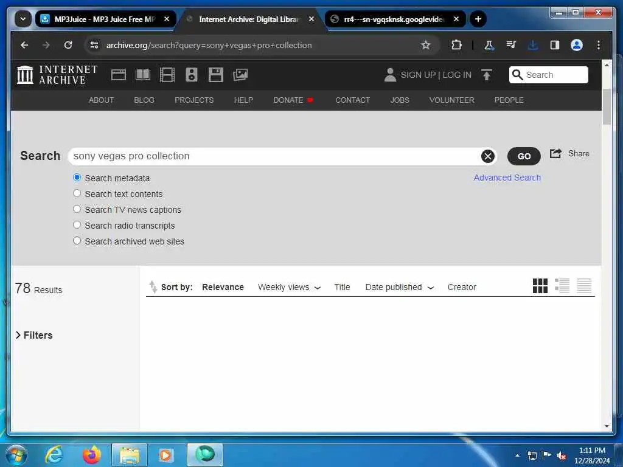This screenshot has height=467, width=623.
Task: Open the media control playlist icon
Action: (511, 45)
